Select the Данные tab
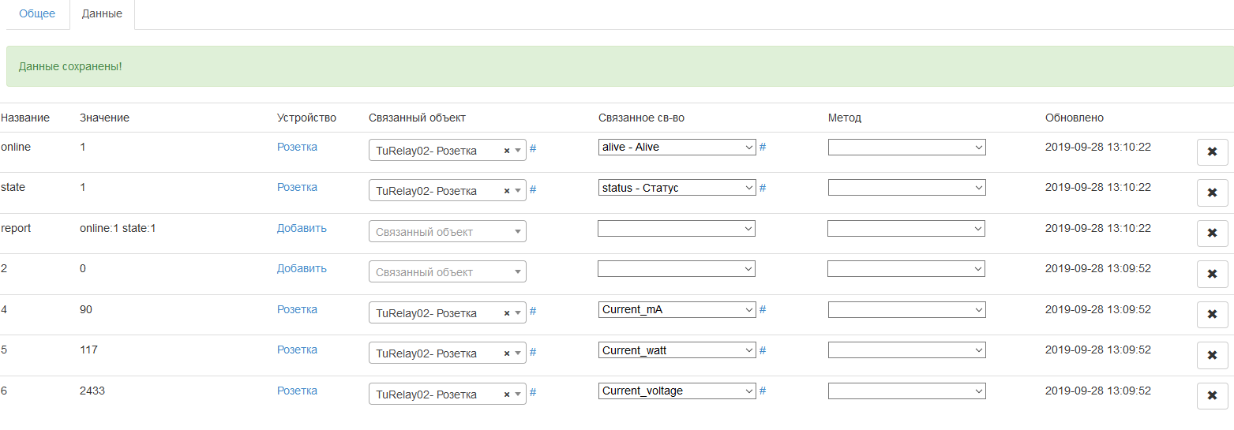Viewport: 1234px width, 430px height. click(102, 14)
